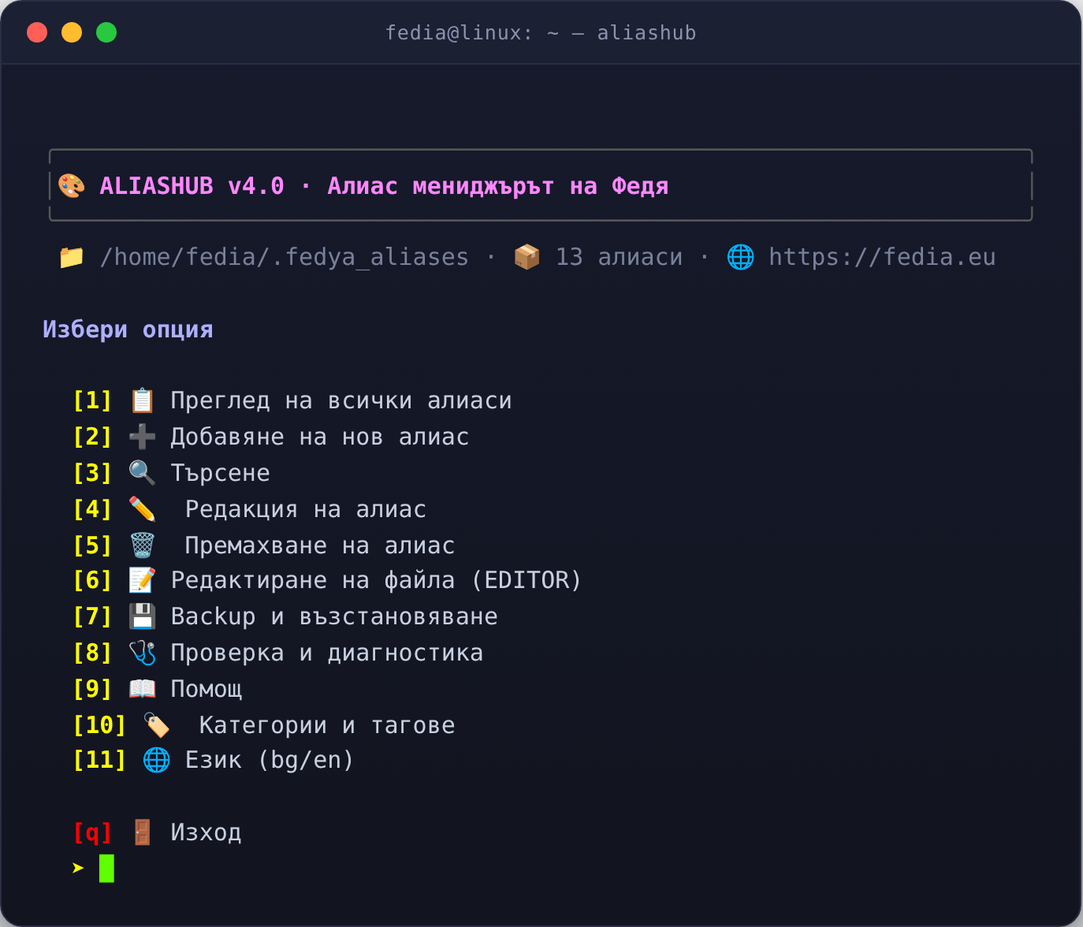Click the plus icon beside Добавяне на нов алиас

click(x=142, y=437)
